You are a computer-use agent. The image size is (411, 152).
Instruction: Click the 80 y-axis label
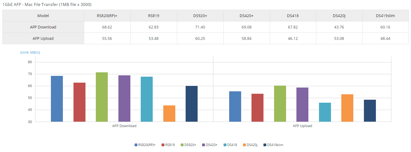click(x=30, y=62)
